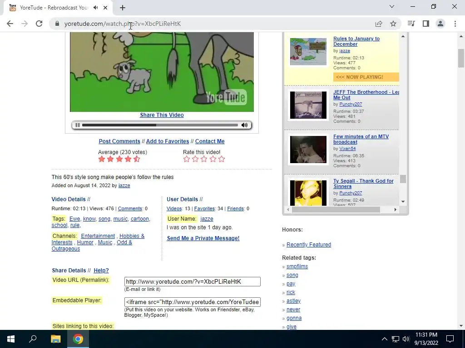Open network icon in system tray
The image size is (465, 348).
tap(396, 339)
